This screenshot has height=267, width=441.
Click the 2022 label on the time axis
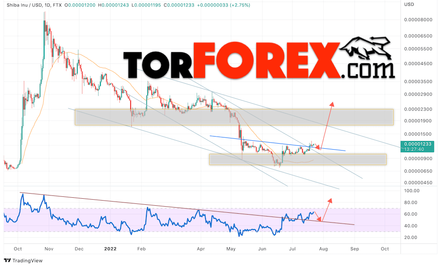pyautogui.click(x=110, y=249)
